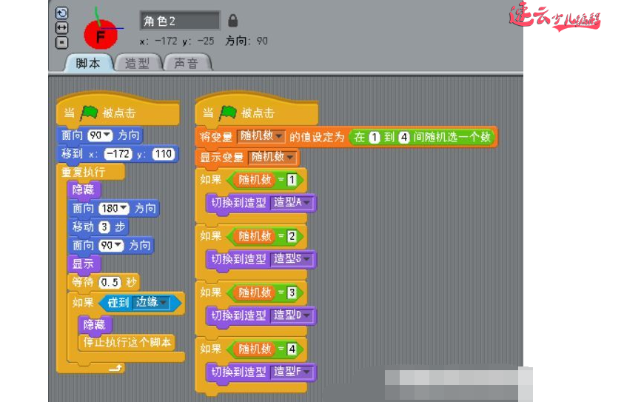
Task: Open the 造型F costume dropdown
Action: 307,372
